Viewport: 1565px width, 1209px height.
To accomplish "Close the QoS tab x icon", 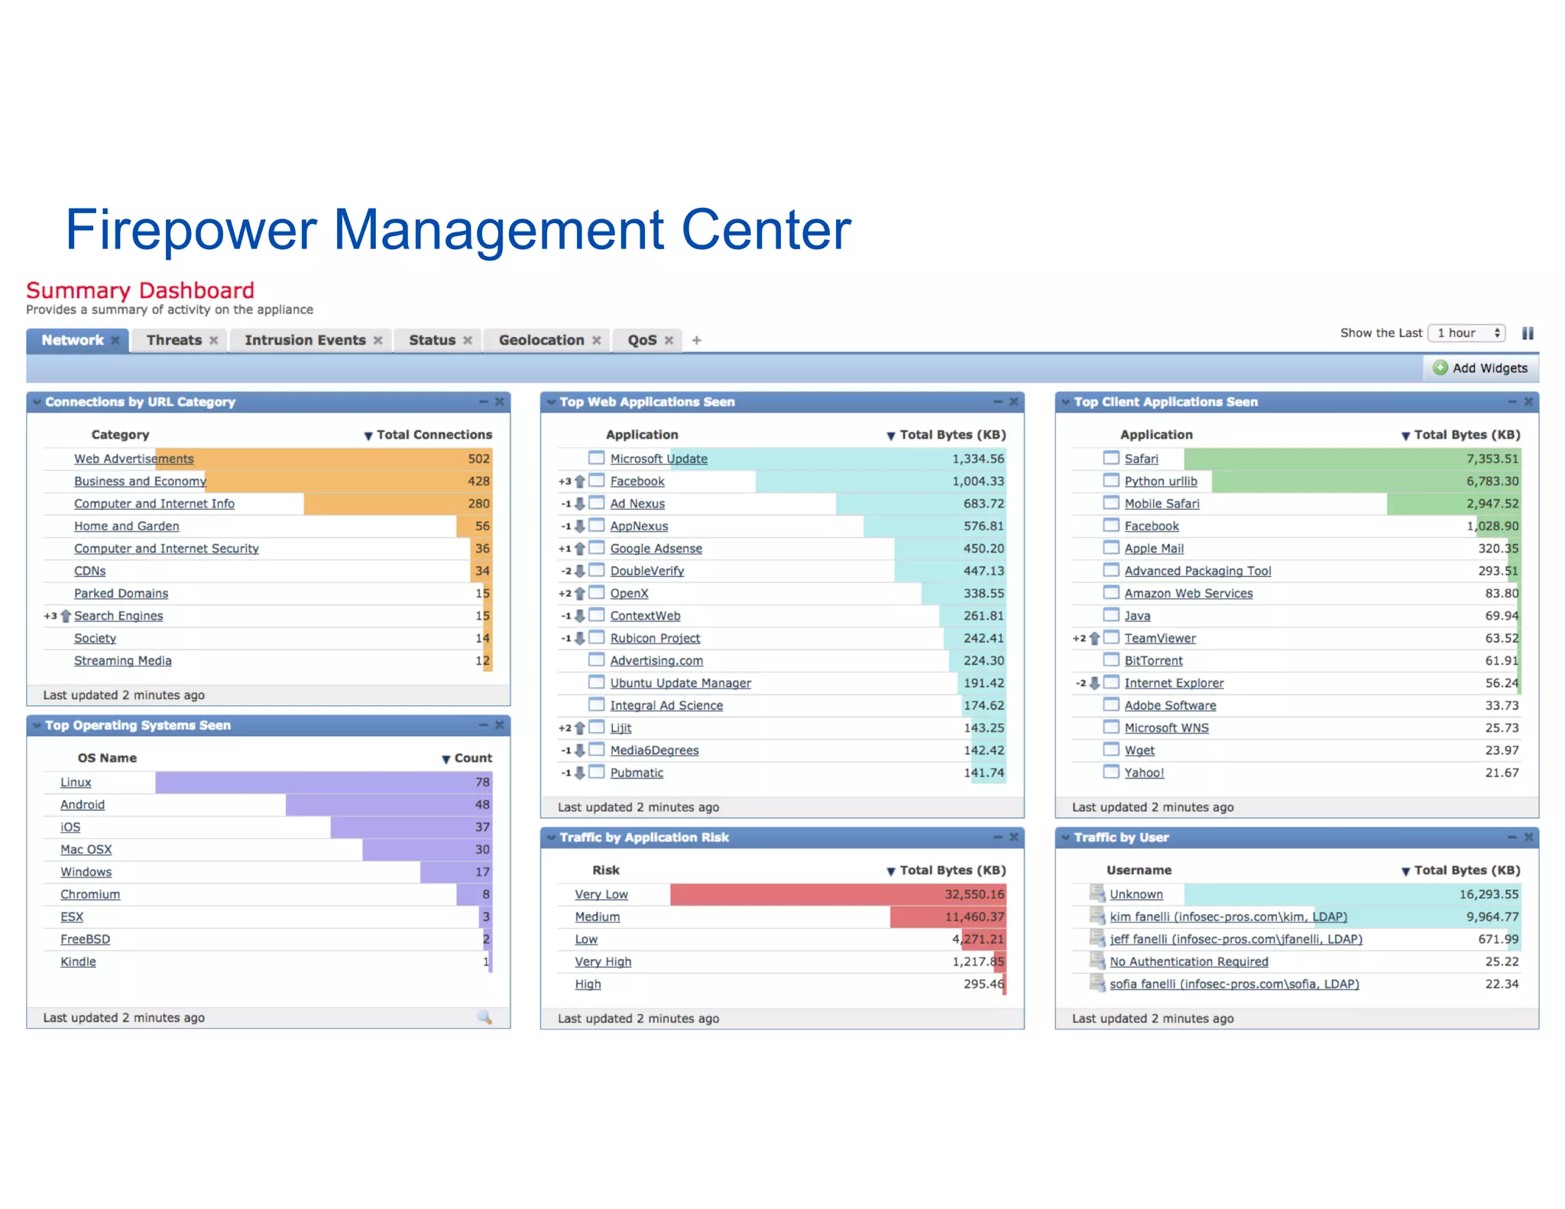I will (669, 340).
